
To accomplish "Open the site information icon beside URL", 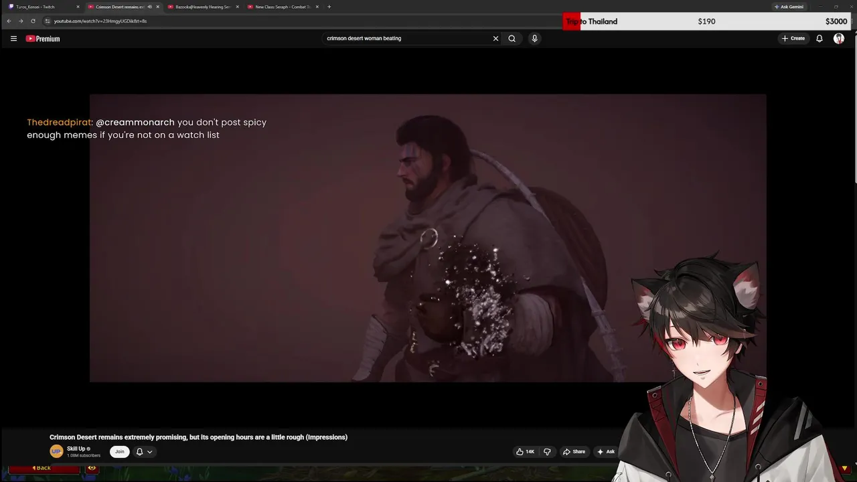I will click(47, 21).
